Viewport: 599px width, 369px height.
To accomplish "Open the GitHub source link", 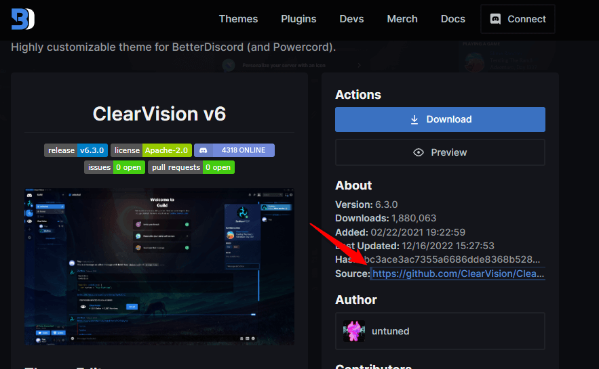I will pos(458,274).
